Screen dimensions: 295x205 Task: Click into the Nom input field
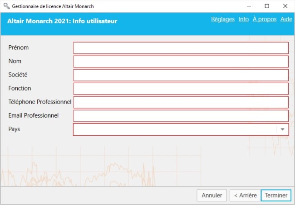pos(181,62)
